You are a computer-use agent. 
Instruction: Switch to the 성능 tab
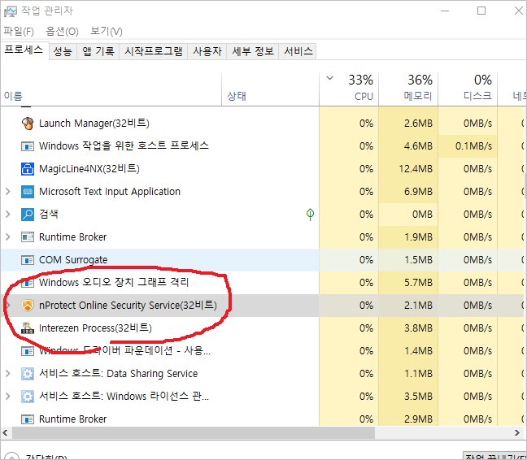[63, 51]
